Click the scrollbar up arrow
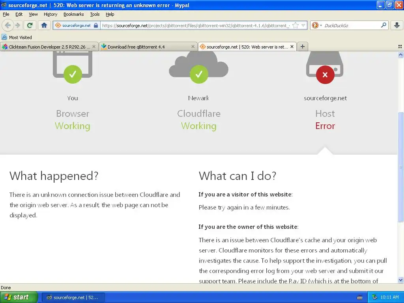The width and height of the screenshot is (404, 303). pyautogui.click(x=400, y=54)
